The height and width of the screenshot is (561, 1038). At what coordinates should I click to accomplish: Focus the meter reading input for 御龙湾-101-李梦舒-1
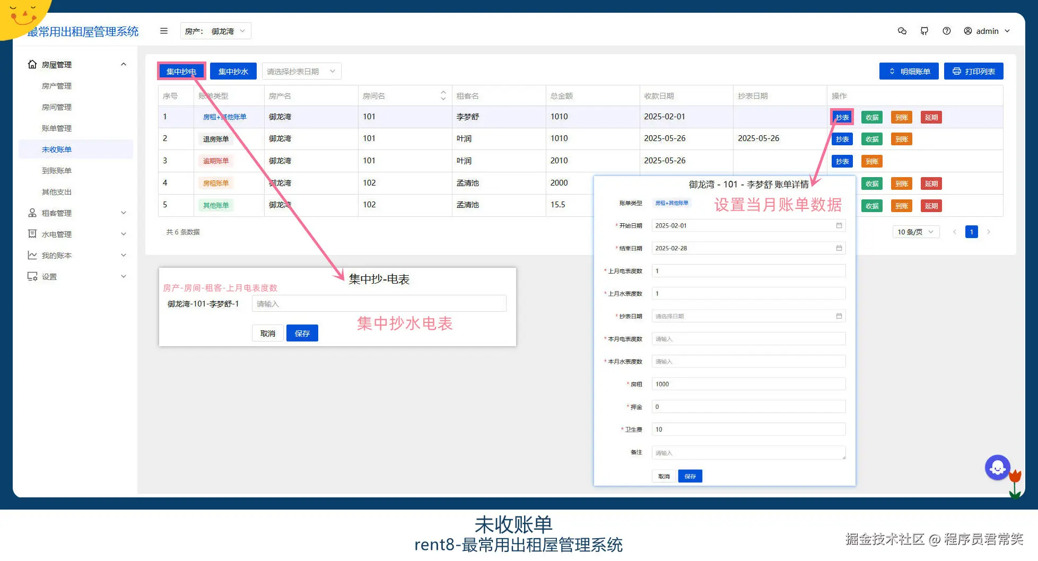pyautogui.click(x=379, y=303)
